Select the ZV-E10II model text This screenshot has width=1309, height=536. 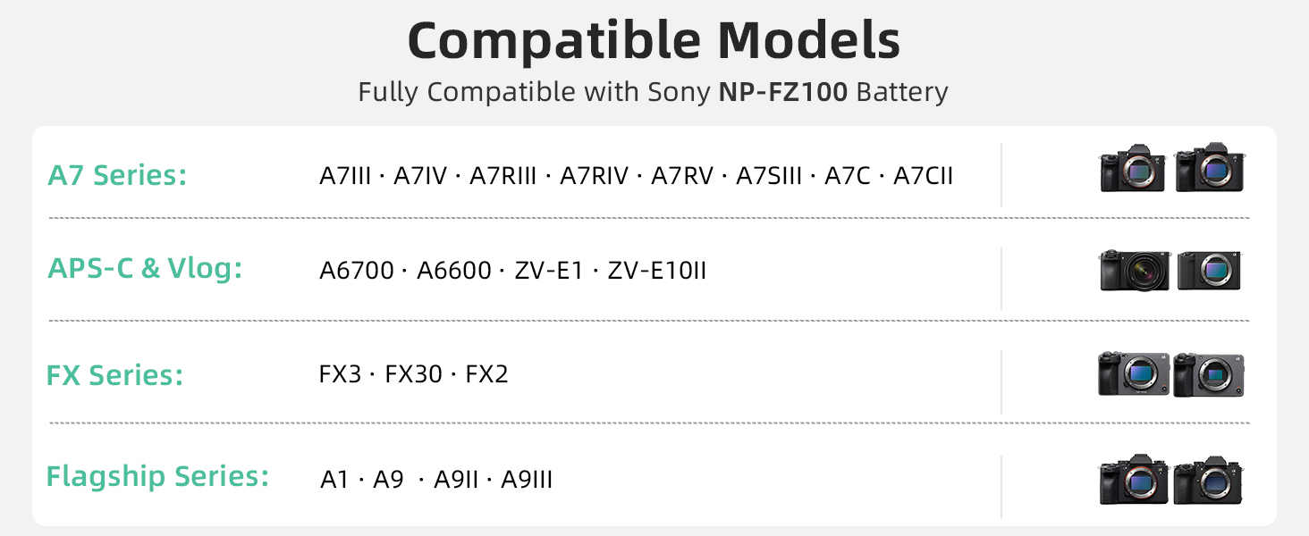[x=657, y=270]
